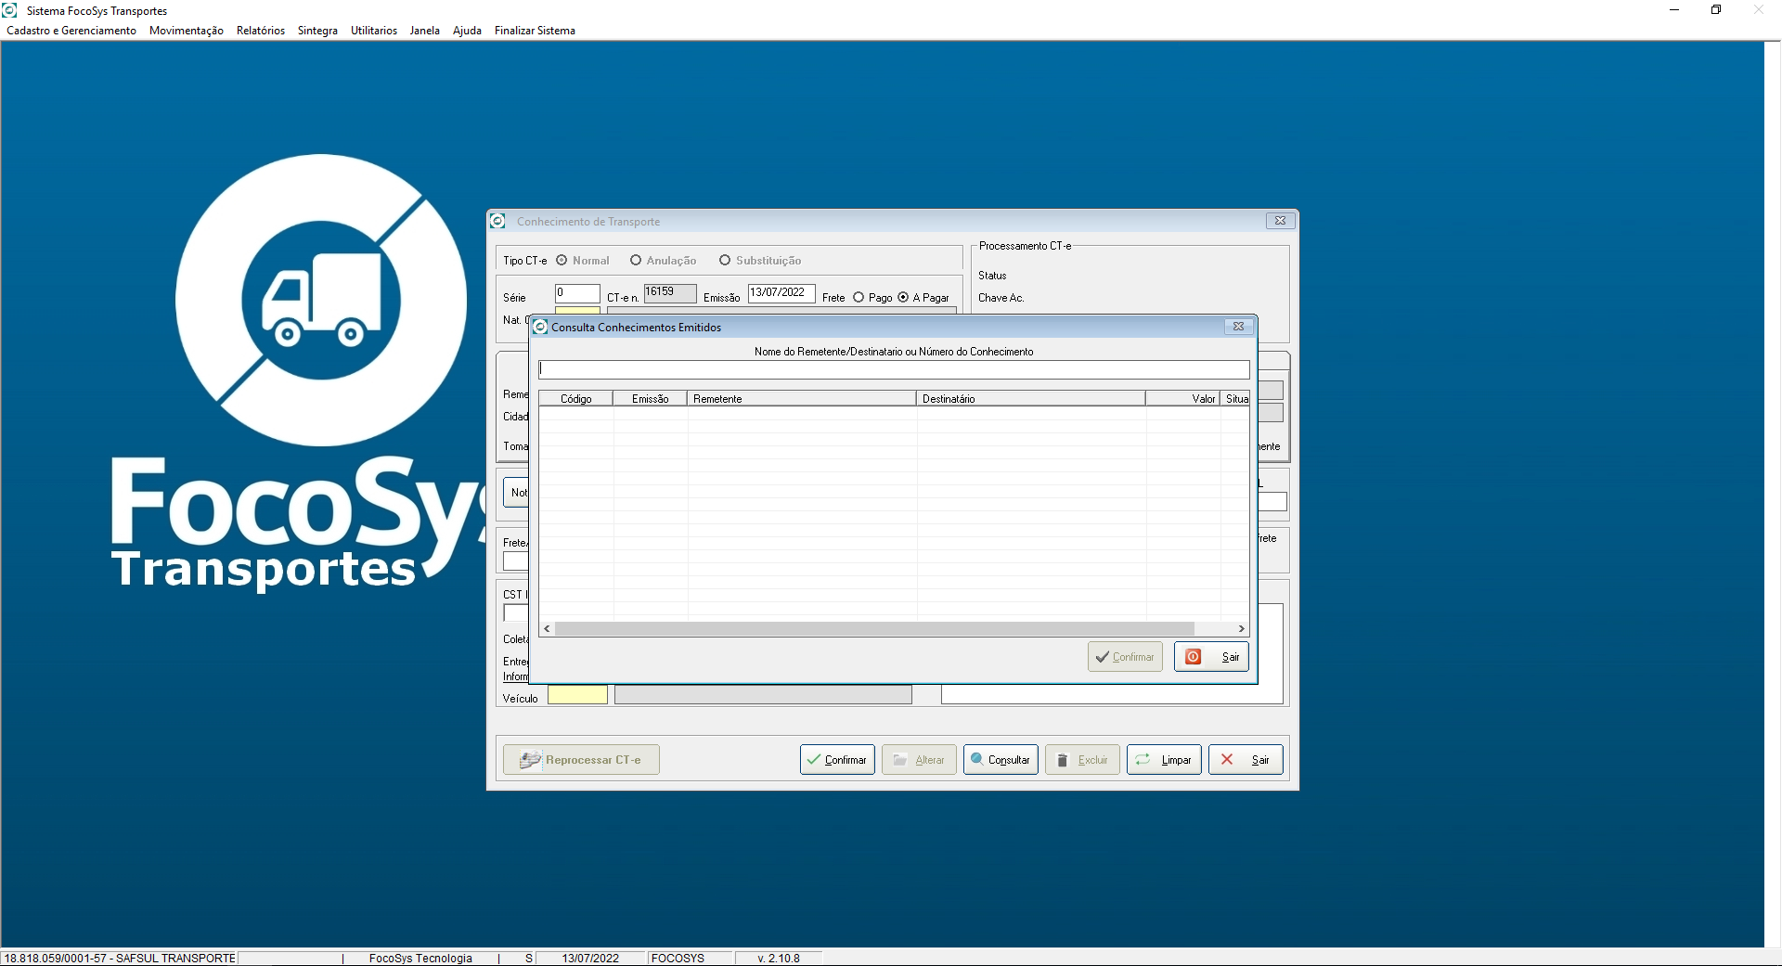This screenshot has width=1782, height=966.
Task: Click status bar date 13/07/2022
Action: tap(590, 959)
